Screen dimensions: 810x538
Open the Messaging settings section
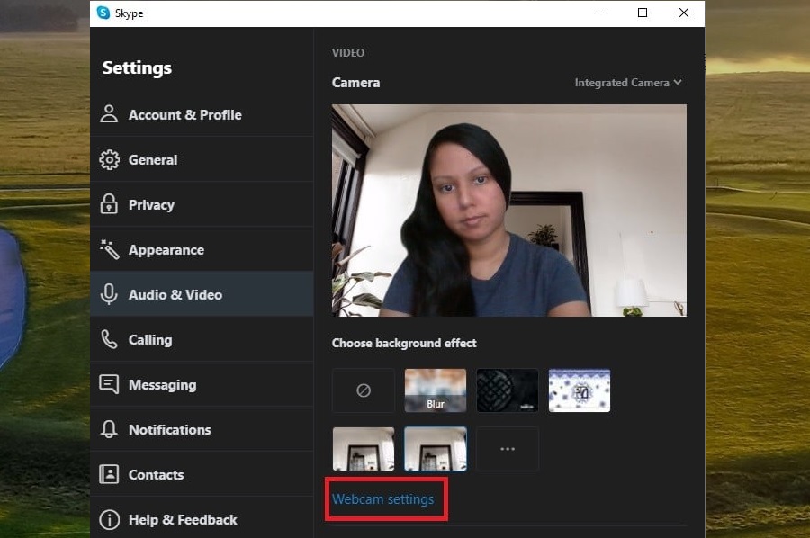162,384
